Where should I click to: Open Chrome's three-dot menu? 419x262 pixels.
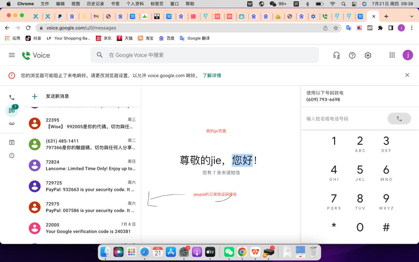[412, 28]
